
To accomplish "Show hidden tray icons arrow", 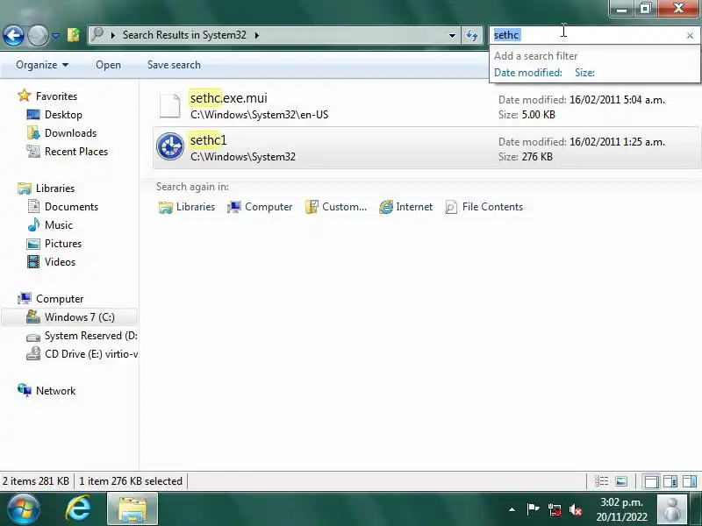I will click(x=512, y=509).
